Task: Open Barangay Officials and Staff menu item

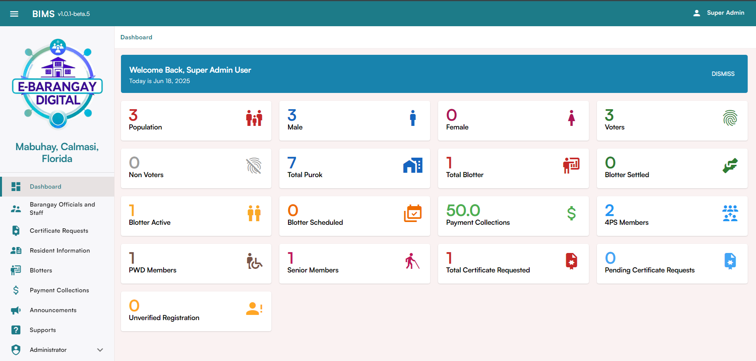Action: 58,208
